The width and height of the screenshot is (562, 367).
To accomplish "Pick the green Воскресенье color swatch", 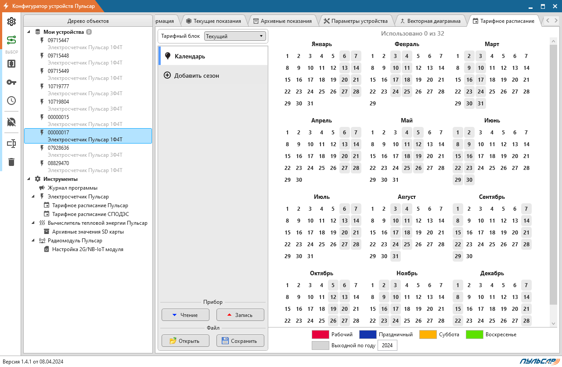I will (474, 335).
